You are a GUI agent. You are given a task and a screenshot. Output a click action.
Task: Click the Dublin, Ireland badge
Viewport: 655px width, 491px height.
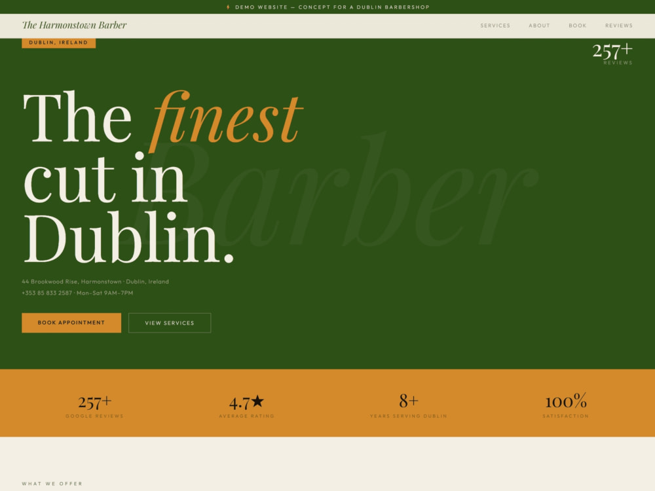[x=58, y=43]
